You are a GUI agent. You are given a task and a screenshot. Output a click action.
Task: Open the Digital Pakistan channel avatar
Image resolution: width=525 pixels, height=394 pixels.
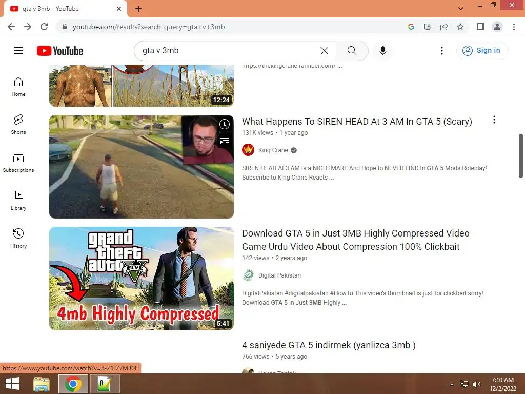(248, 275)
